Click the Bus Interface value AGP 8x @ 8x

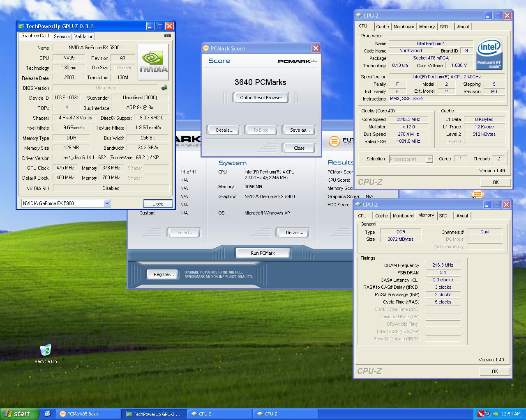pyautogui.click(x=140, y=107)
